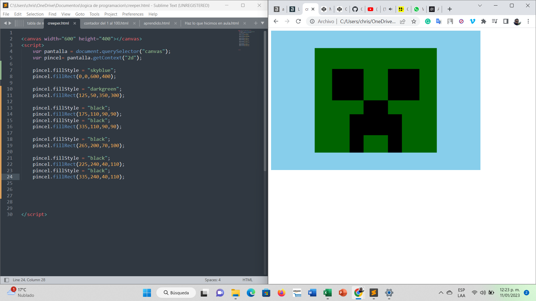
Task: Close the creeper.html editor tab
Action: (x=75, y=23)
